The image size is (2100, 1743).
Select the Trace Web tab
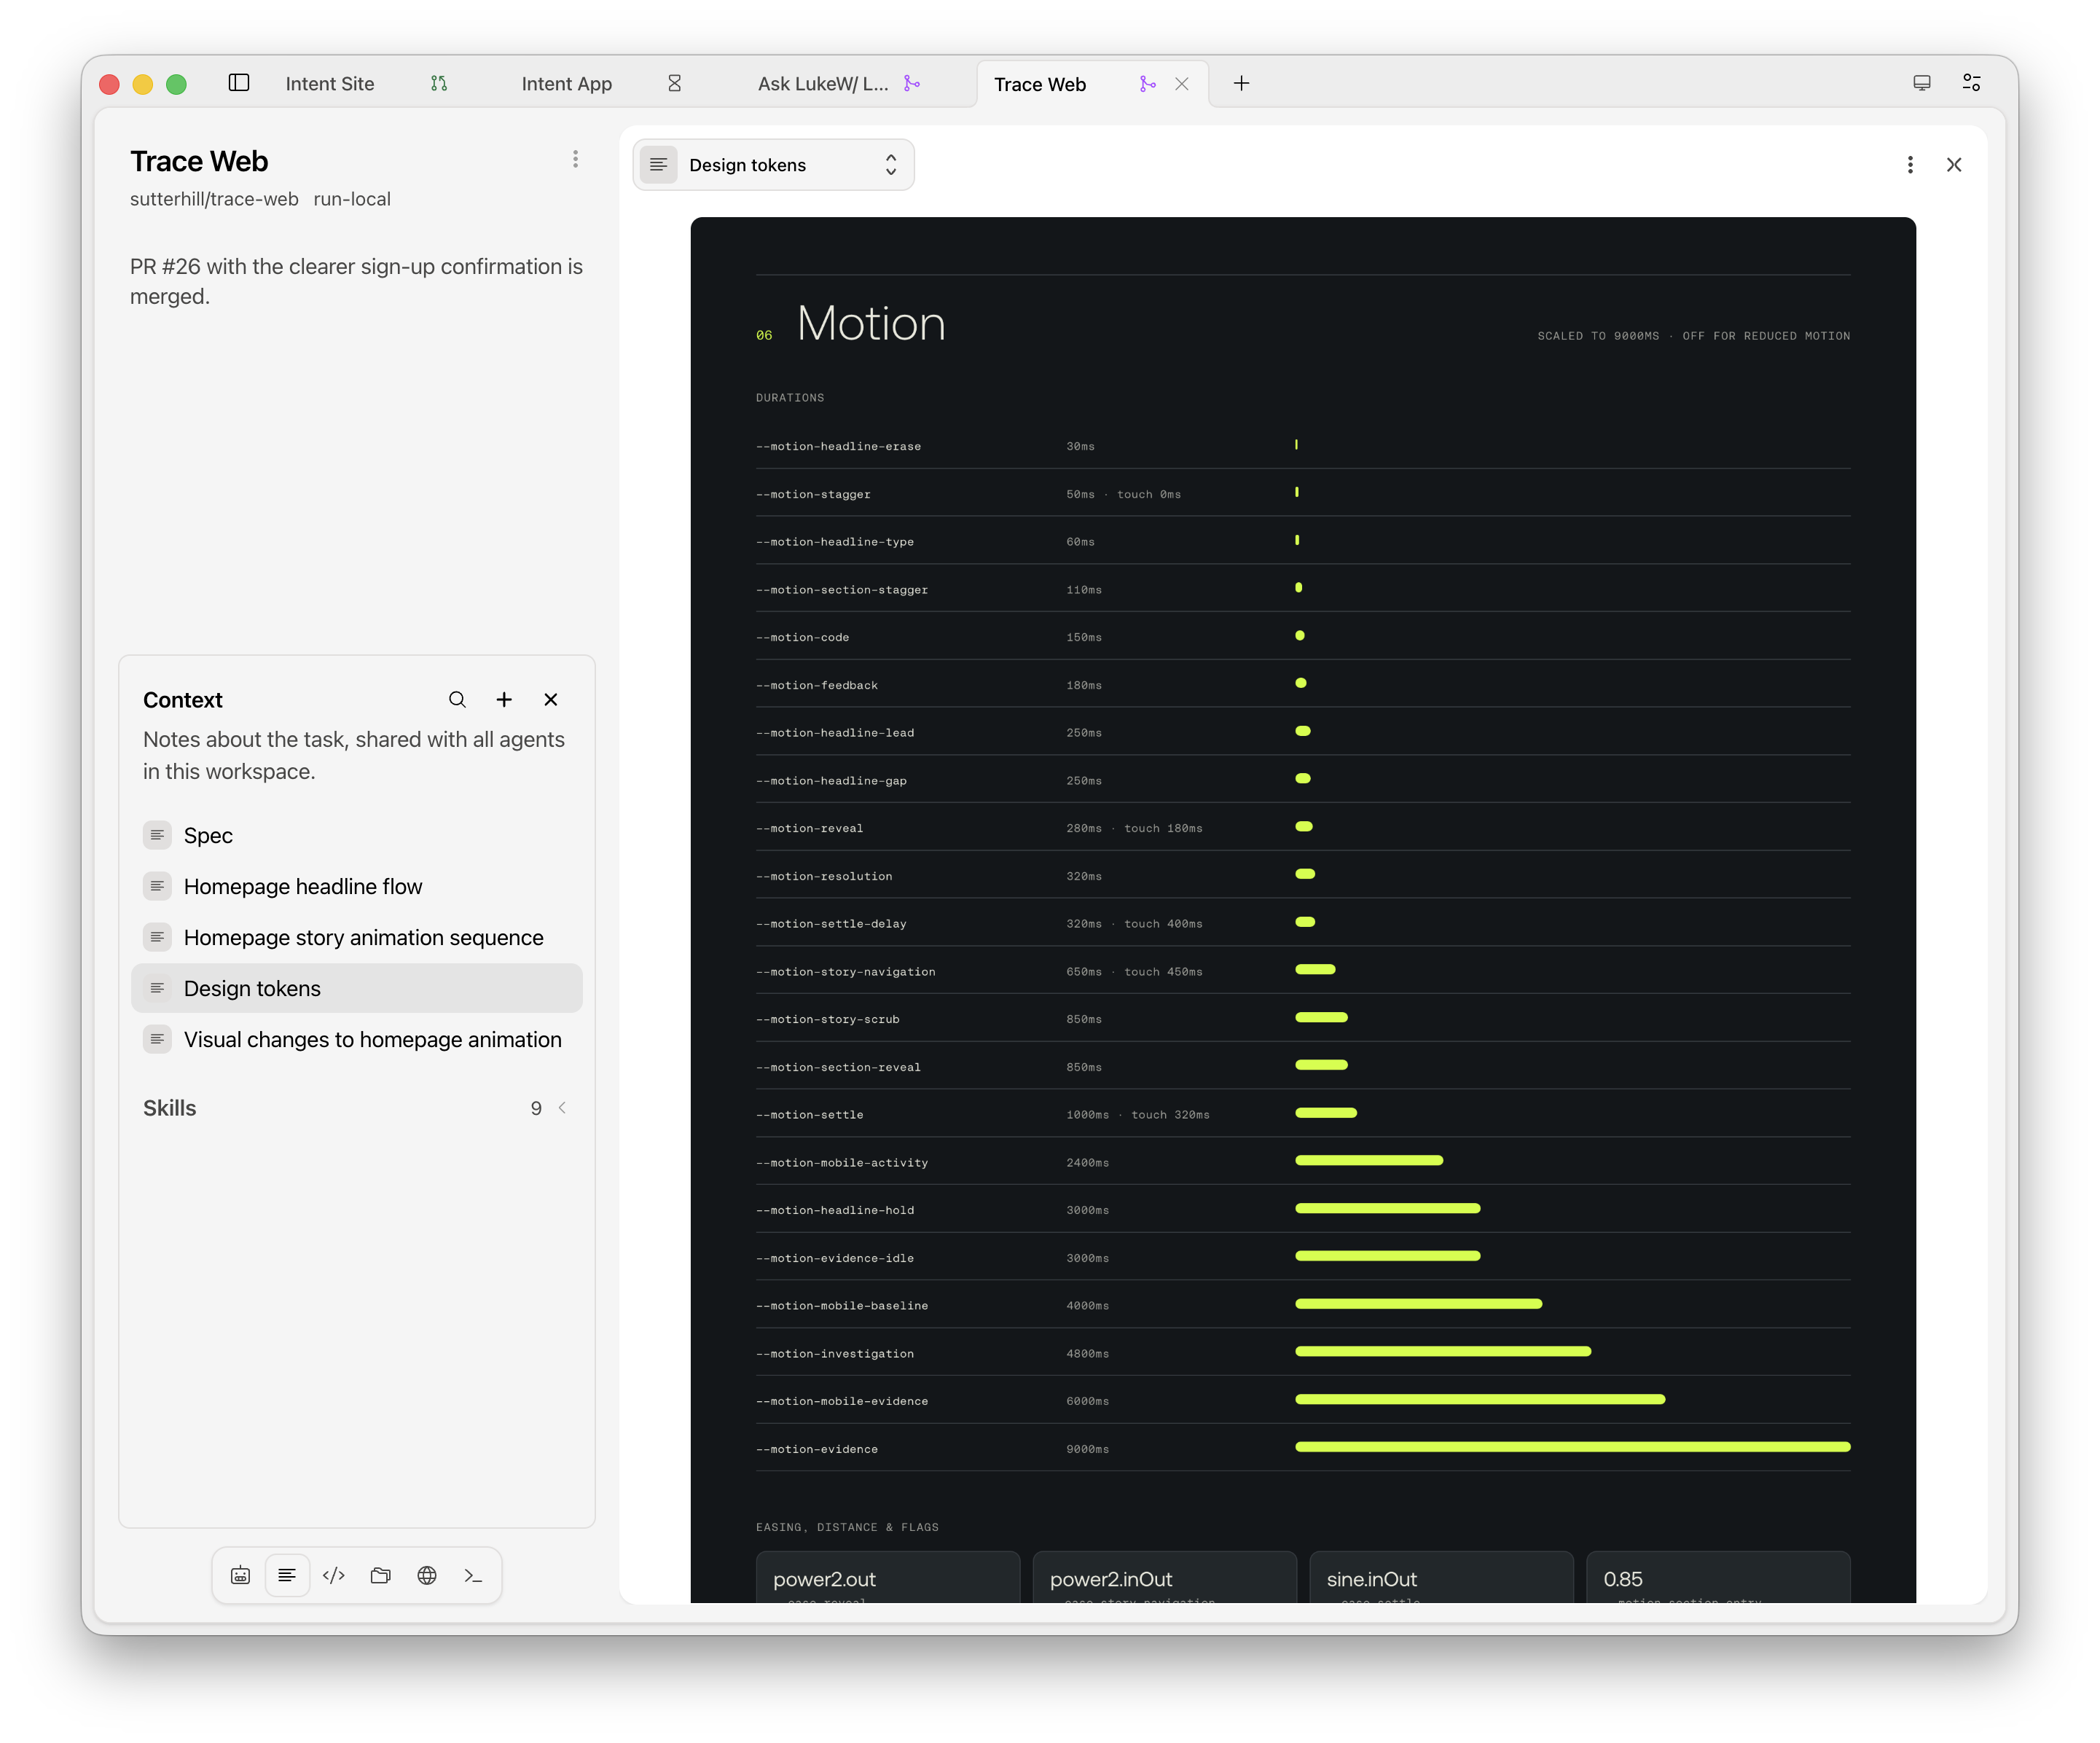point(1040,85)
